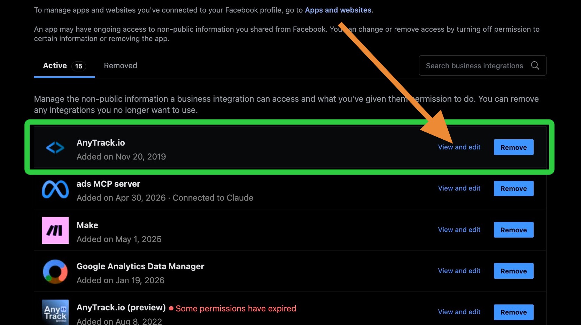The image size is (581, 325).
Task: Open View and edit for ads MCP server
Action: 459,188
